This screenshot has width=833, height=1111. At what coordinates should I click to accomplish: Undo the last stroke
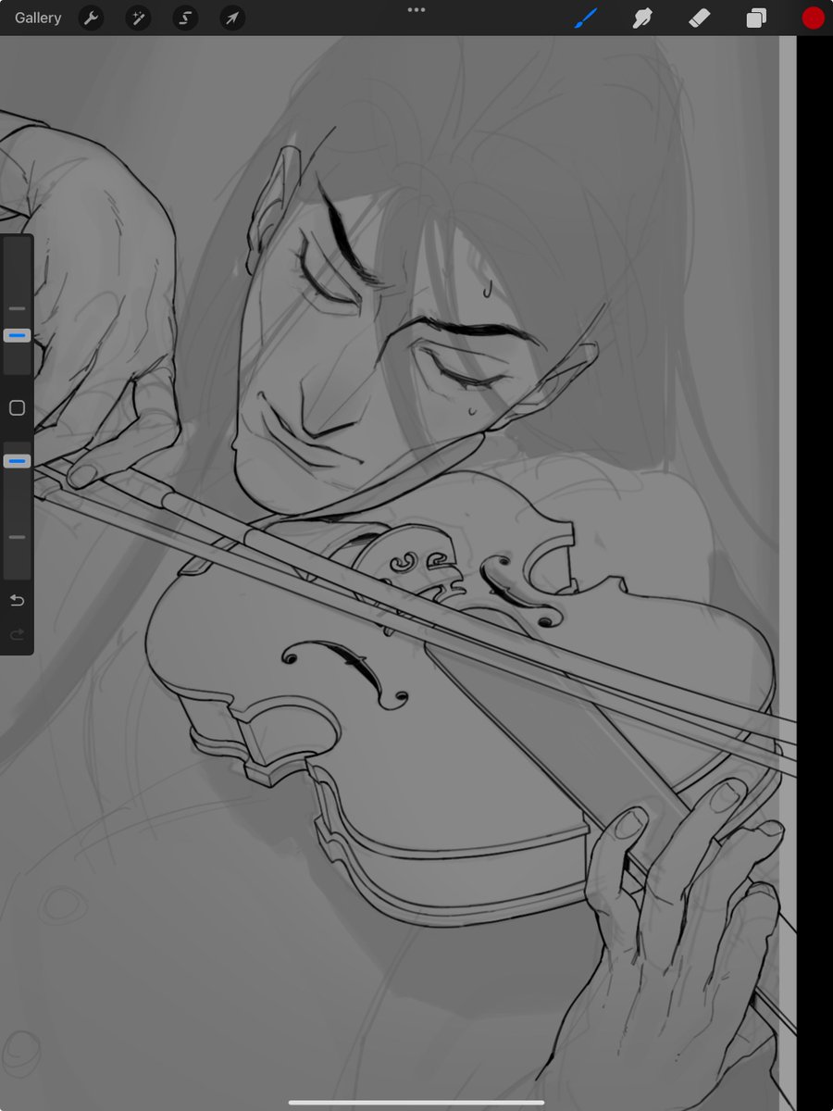[17, 600]
